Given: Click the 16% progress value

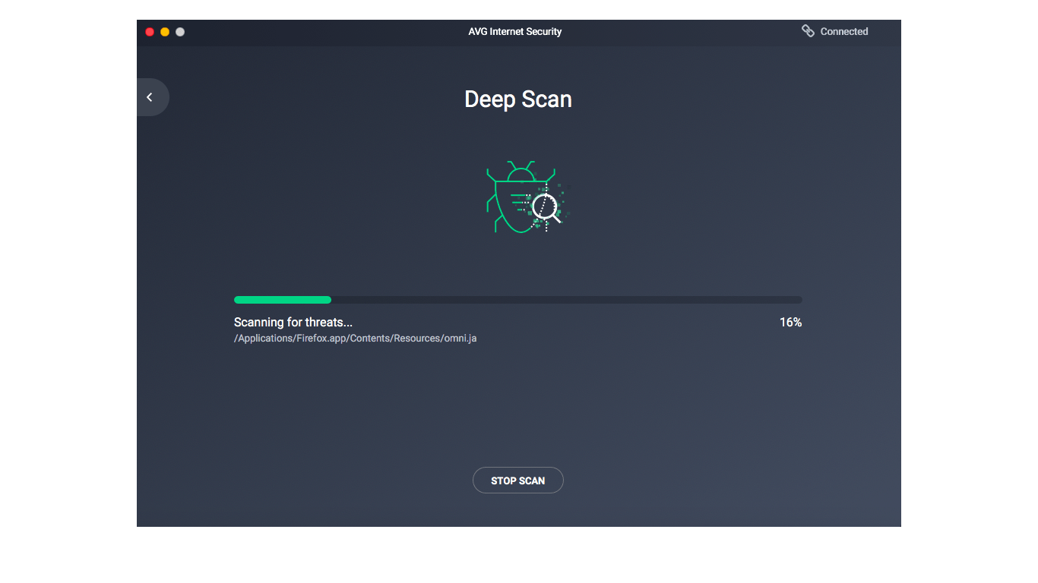Looking at the screenshot, I should 790,323.
